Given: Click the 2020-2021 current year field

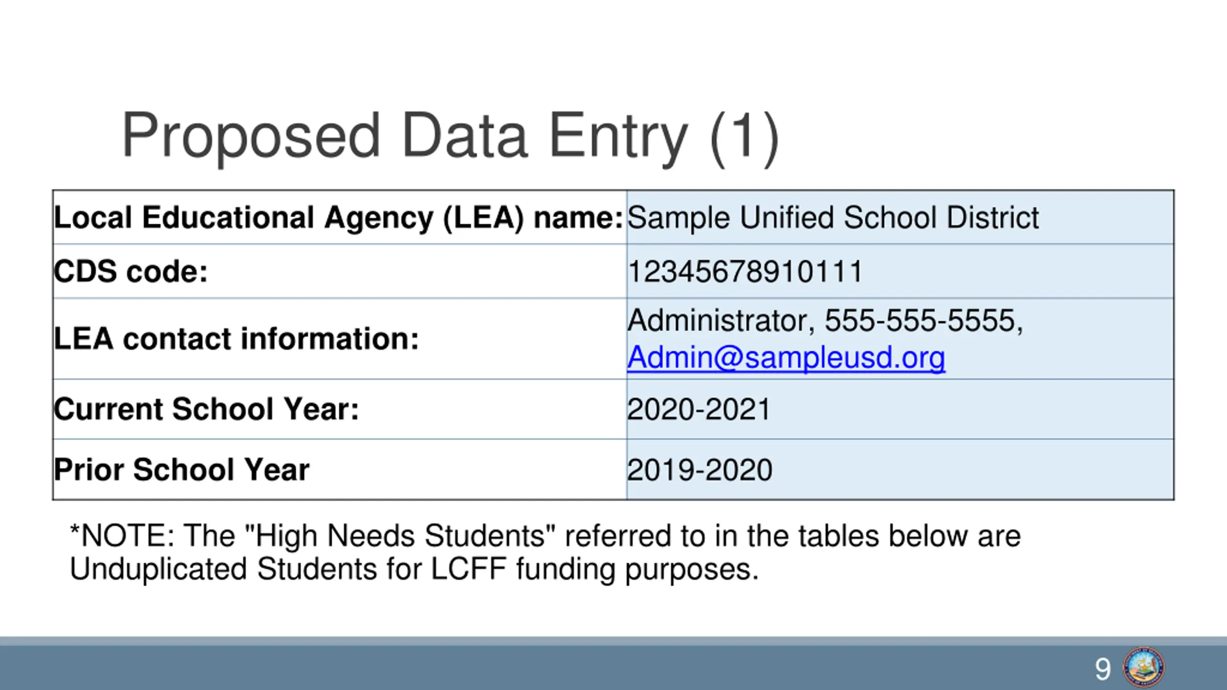Looking at the screenshot, I should (x=698, y=409).
